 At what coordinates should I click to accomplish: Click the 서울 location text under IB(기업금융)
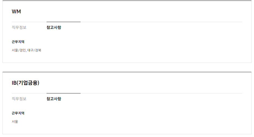15,122
